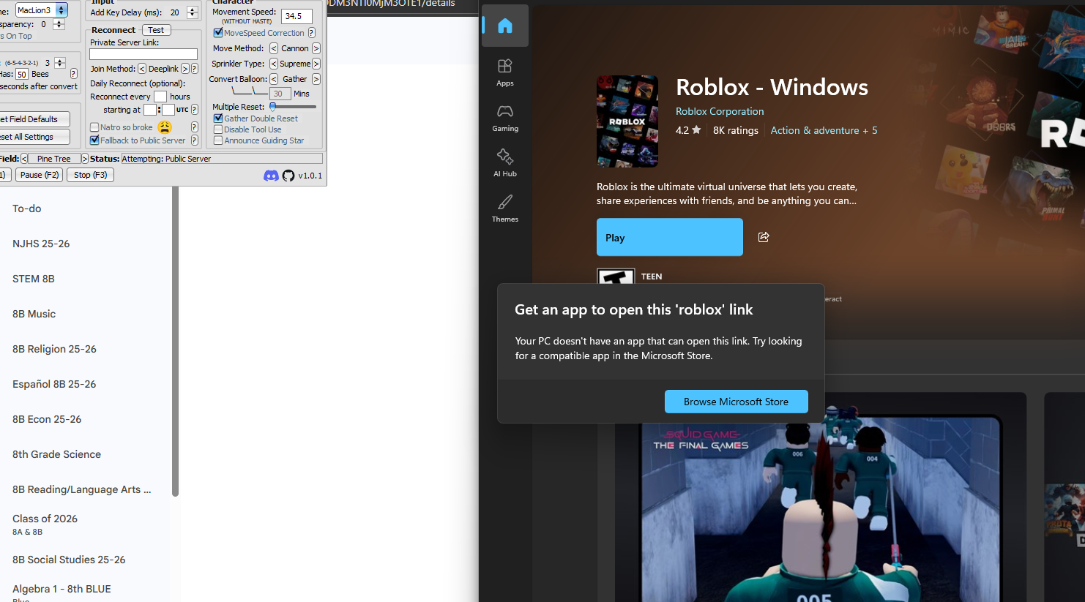Open the STEM 8B class
Screen dimensions: 1085x602
34,279
